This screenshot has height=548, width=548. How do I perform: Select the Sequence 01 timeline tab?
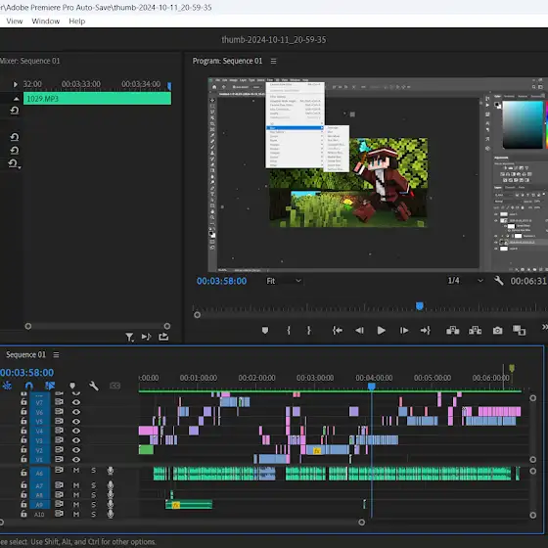tap(25, 354)
